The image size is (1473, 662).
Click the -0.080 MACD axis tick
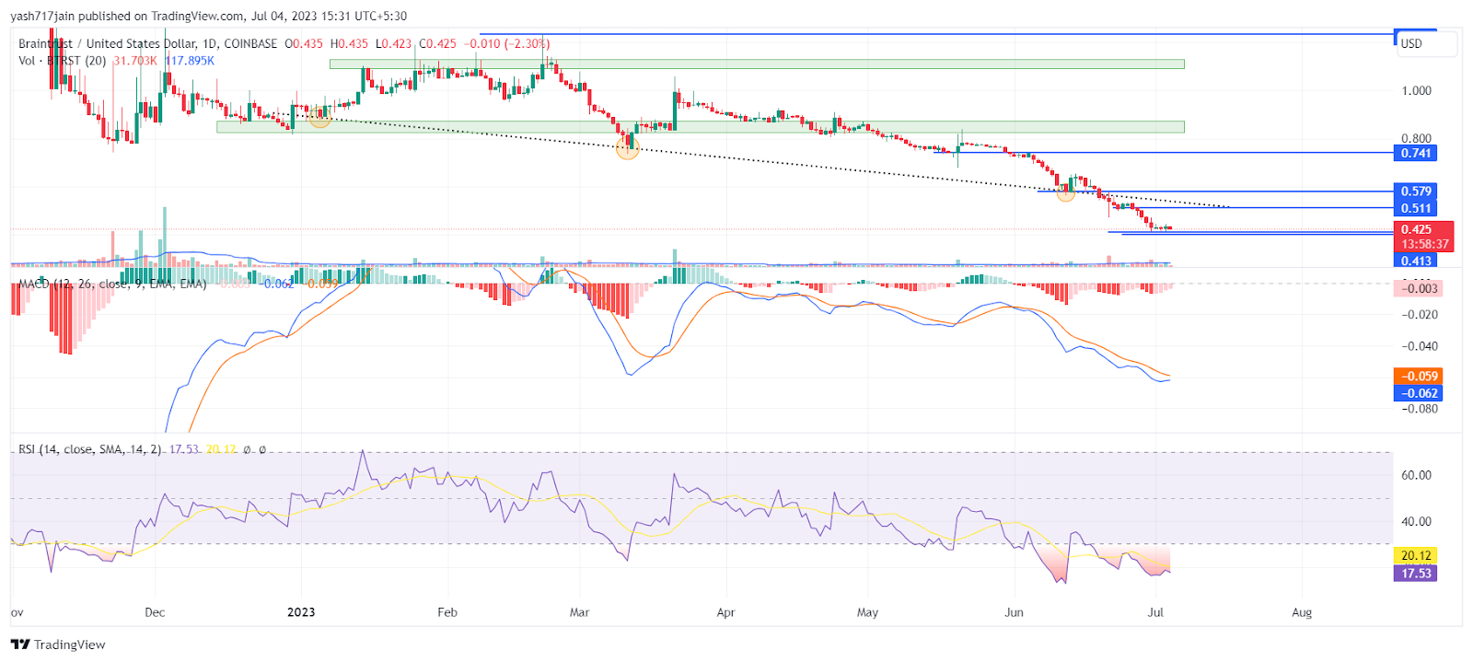click(1420, 409)
